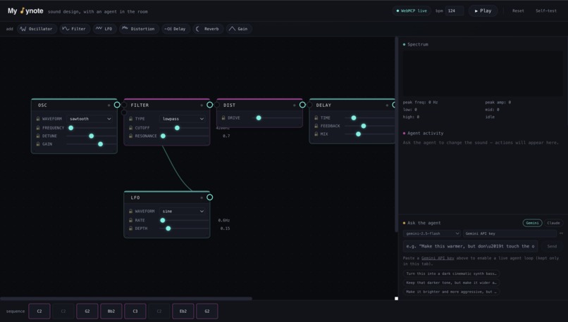Switch agent provider to Gemini
The width and height of the screenshot is (568, 322).
point(532,223)
